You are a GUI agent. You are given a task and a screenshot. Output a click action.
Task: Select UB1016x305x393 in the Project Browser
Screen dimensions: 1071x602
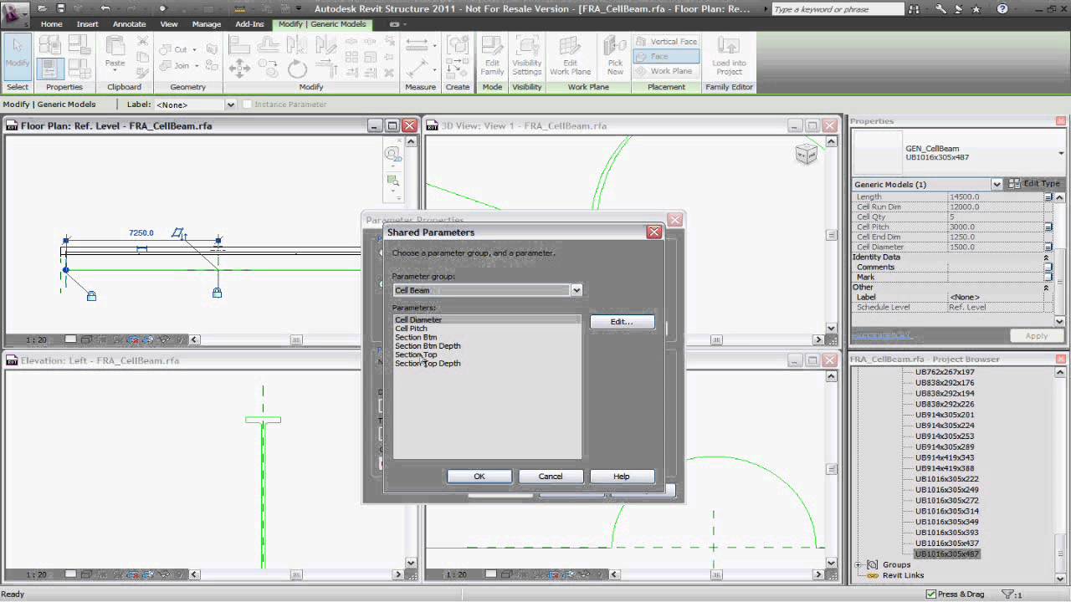coord(946,532)
